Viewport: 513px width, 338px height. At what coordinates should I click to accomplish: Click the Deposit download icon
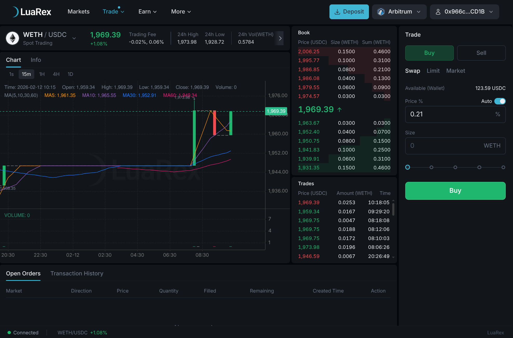(x=337, y=12)
